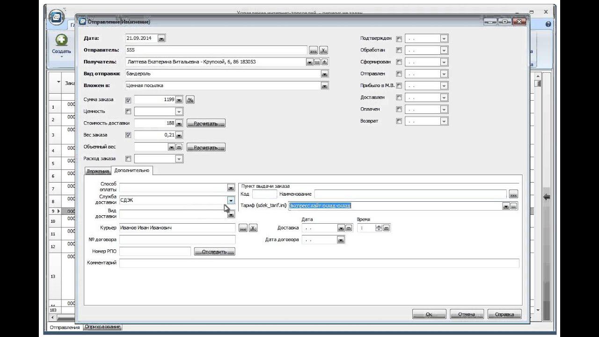Expand the Вложен в dropdown
This screenshot has width=599, height=337.
click(x=324, y=86)
